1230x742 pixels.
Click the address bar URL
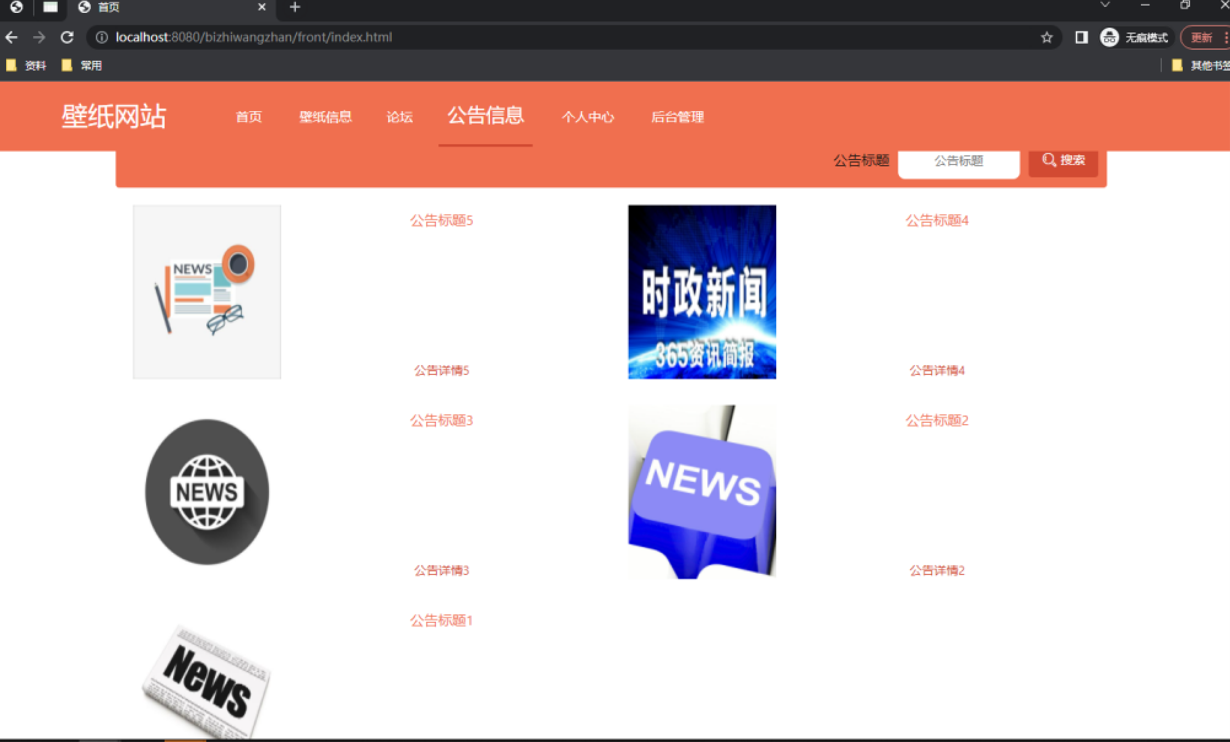(x=254, y=37)
